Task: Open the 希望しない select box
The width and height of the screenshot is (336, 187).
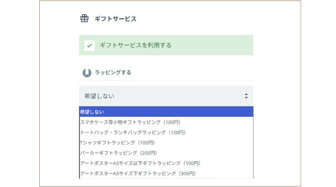Action: pos(166,96)
